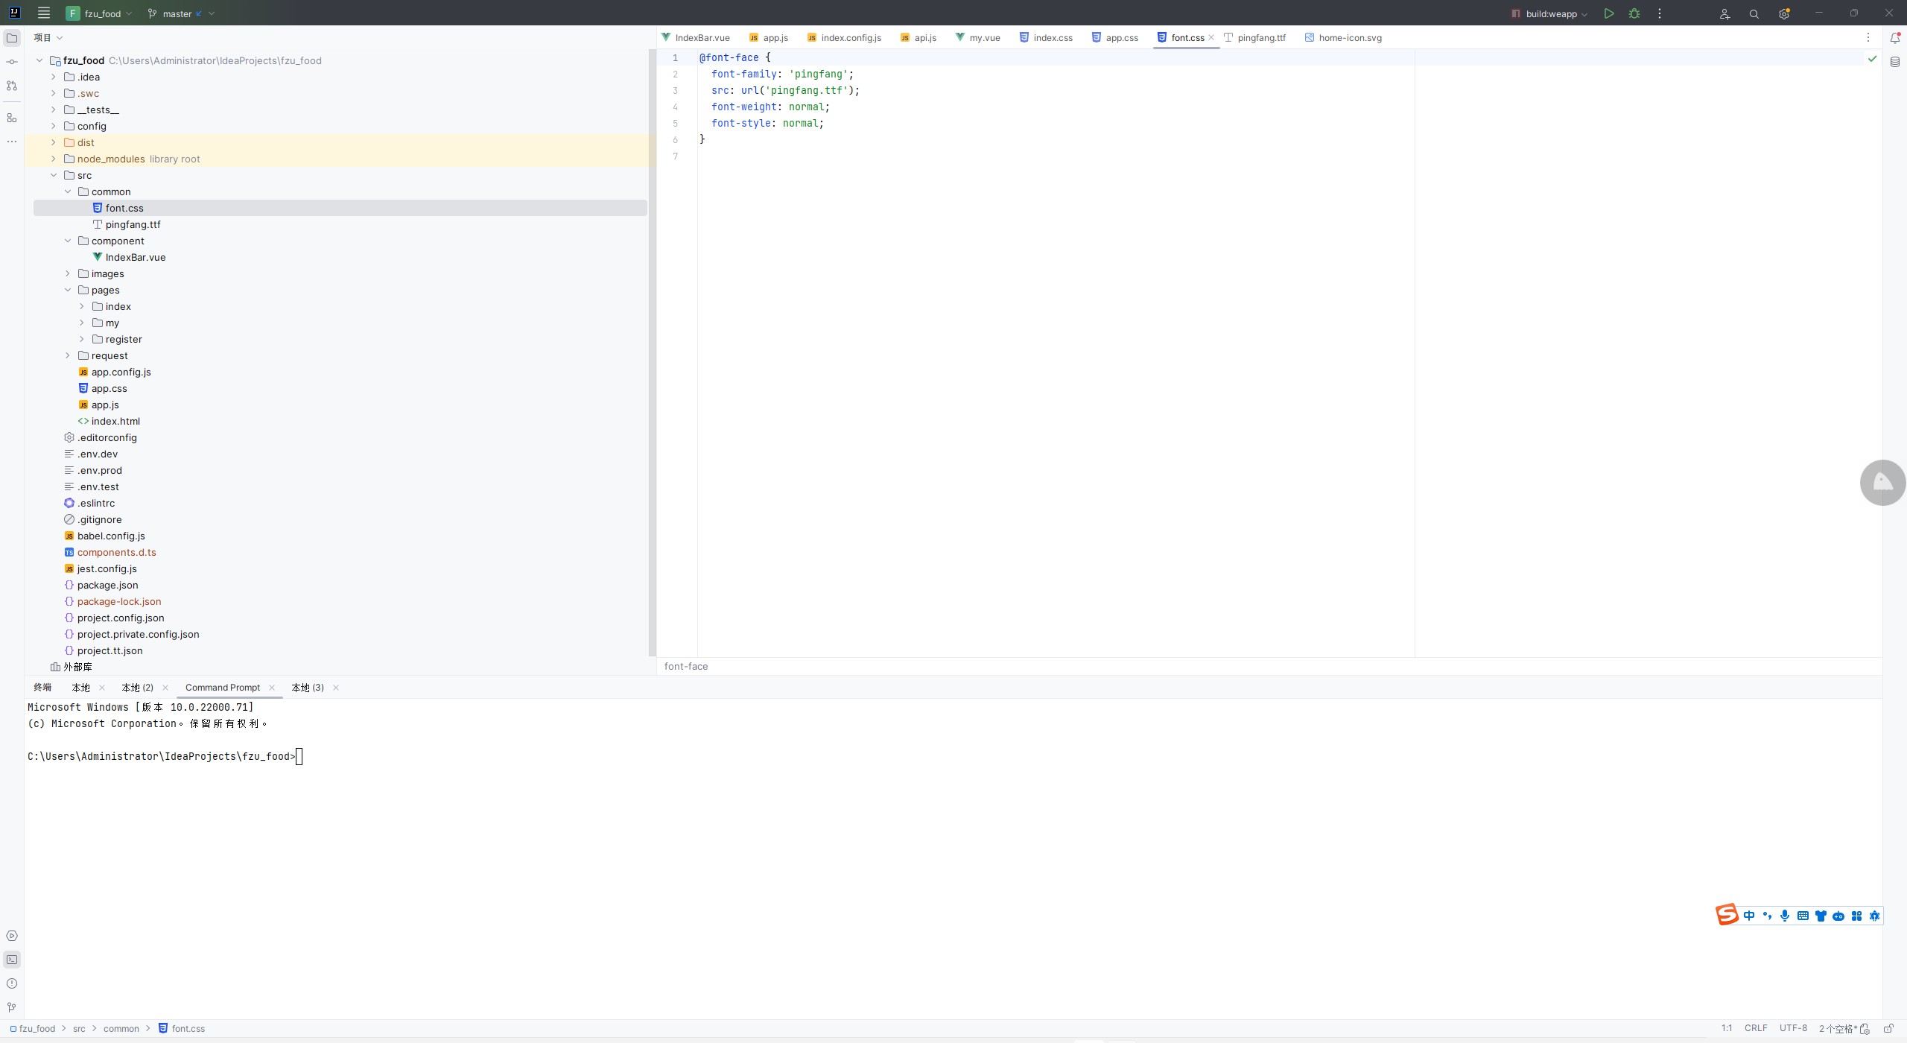The height and width of the screenshot is (1043, 1907).
Task: Open Code With Me icon
Action: (x=1724, y=14)
